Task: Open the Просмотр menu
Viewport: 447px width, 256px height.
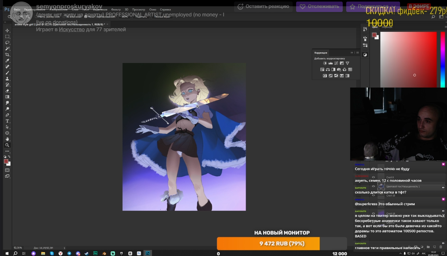Action: pos(139,10)
